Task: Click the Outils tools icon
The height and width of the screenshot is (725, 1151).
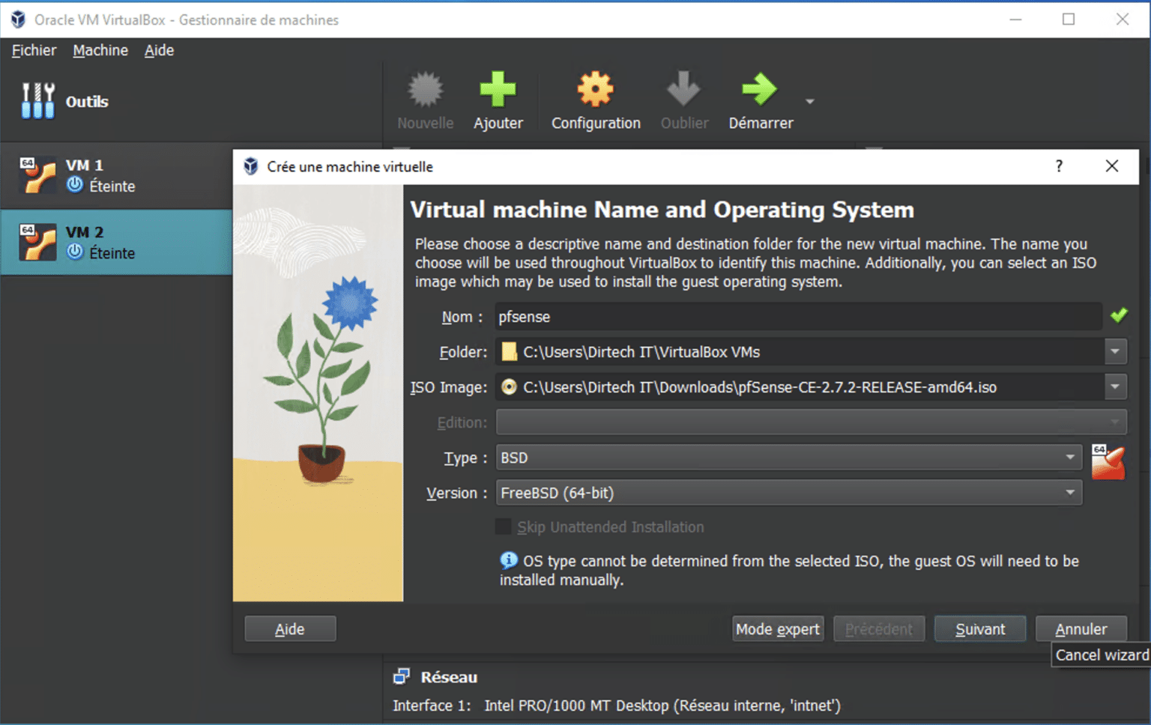Action: click(37, 100)
